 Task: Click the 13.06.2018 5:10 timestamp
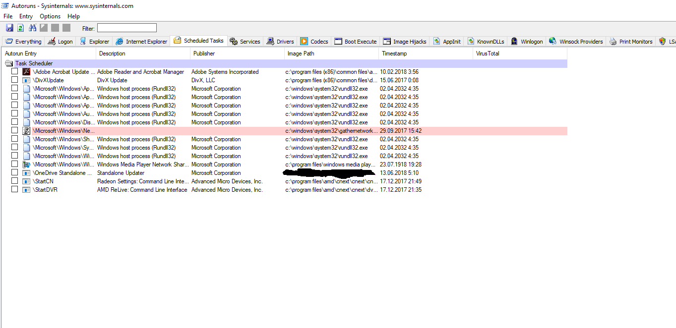(x=399, y=173)
